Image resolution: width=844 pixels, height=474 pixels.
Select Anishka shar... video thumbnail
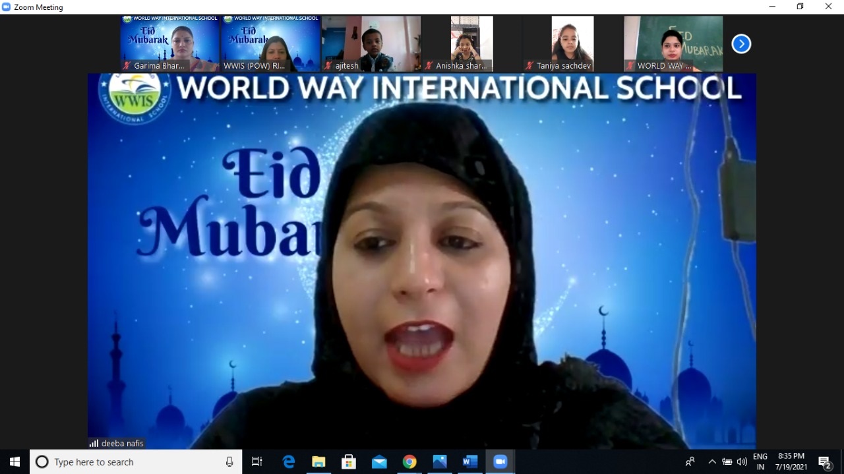click(x=471, y=44)
